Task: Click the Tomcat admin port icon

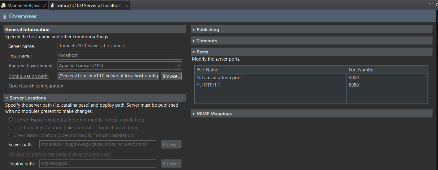Action: tap(198, 78)
